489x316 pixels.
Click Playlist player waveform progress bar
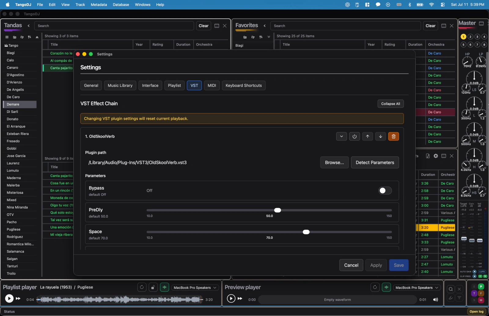coord(119,299)
